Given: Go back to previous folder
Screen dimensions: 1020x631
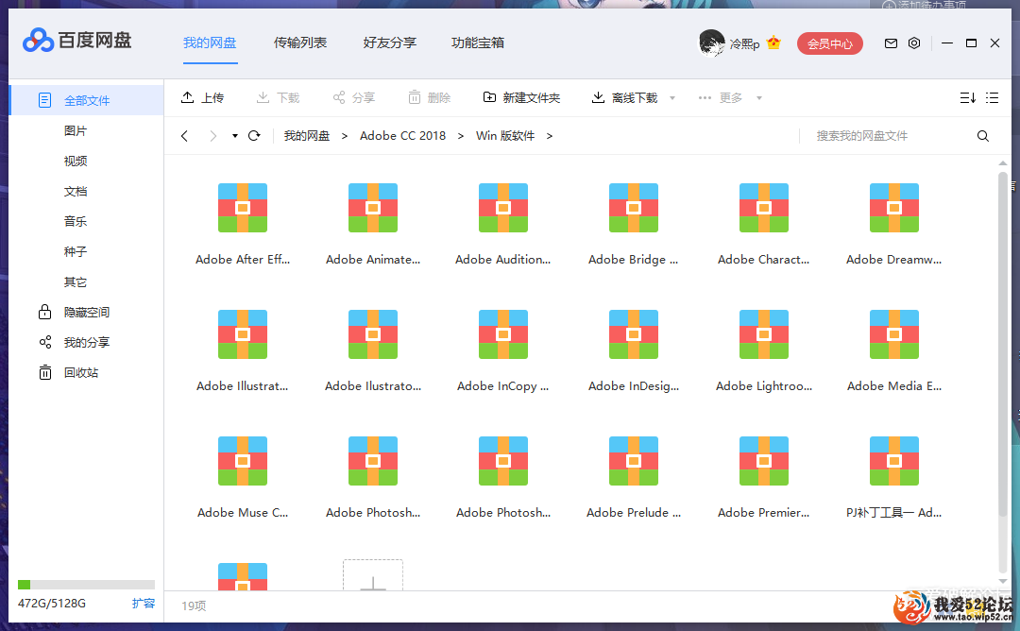Looking at the screenshot, I should click(185, 135).
